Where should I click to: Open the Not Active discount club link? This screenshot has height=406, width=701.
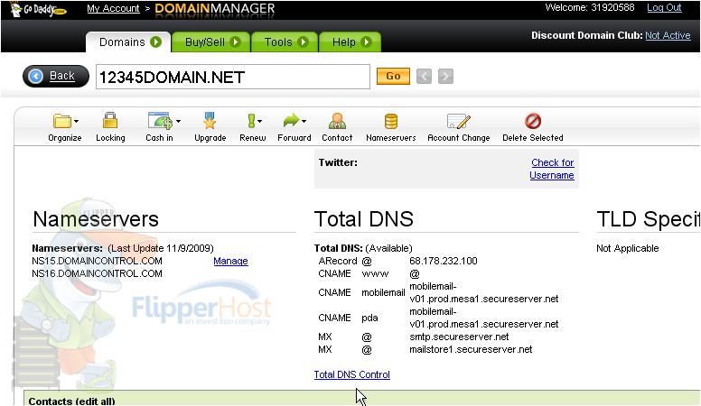[x=668, y=35]
